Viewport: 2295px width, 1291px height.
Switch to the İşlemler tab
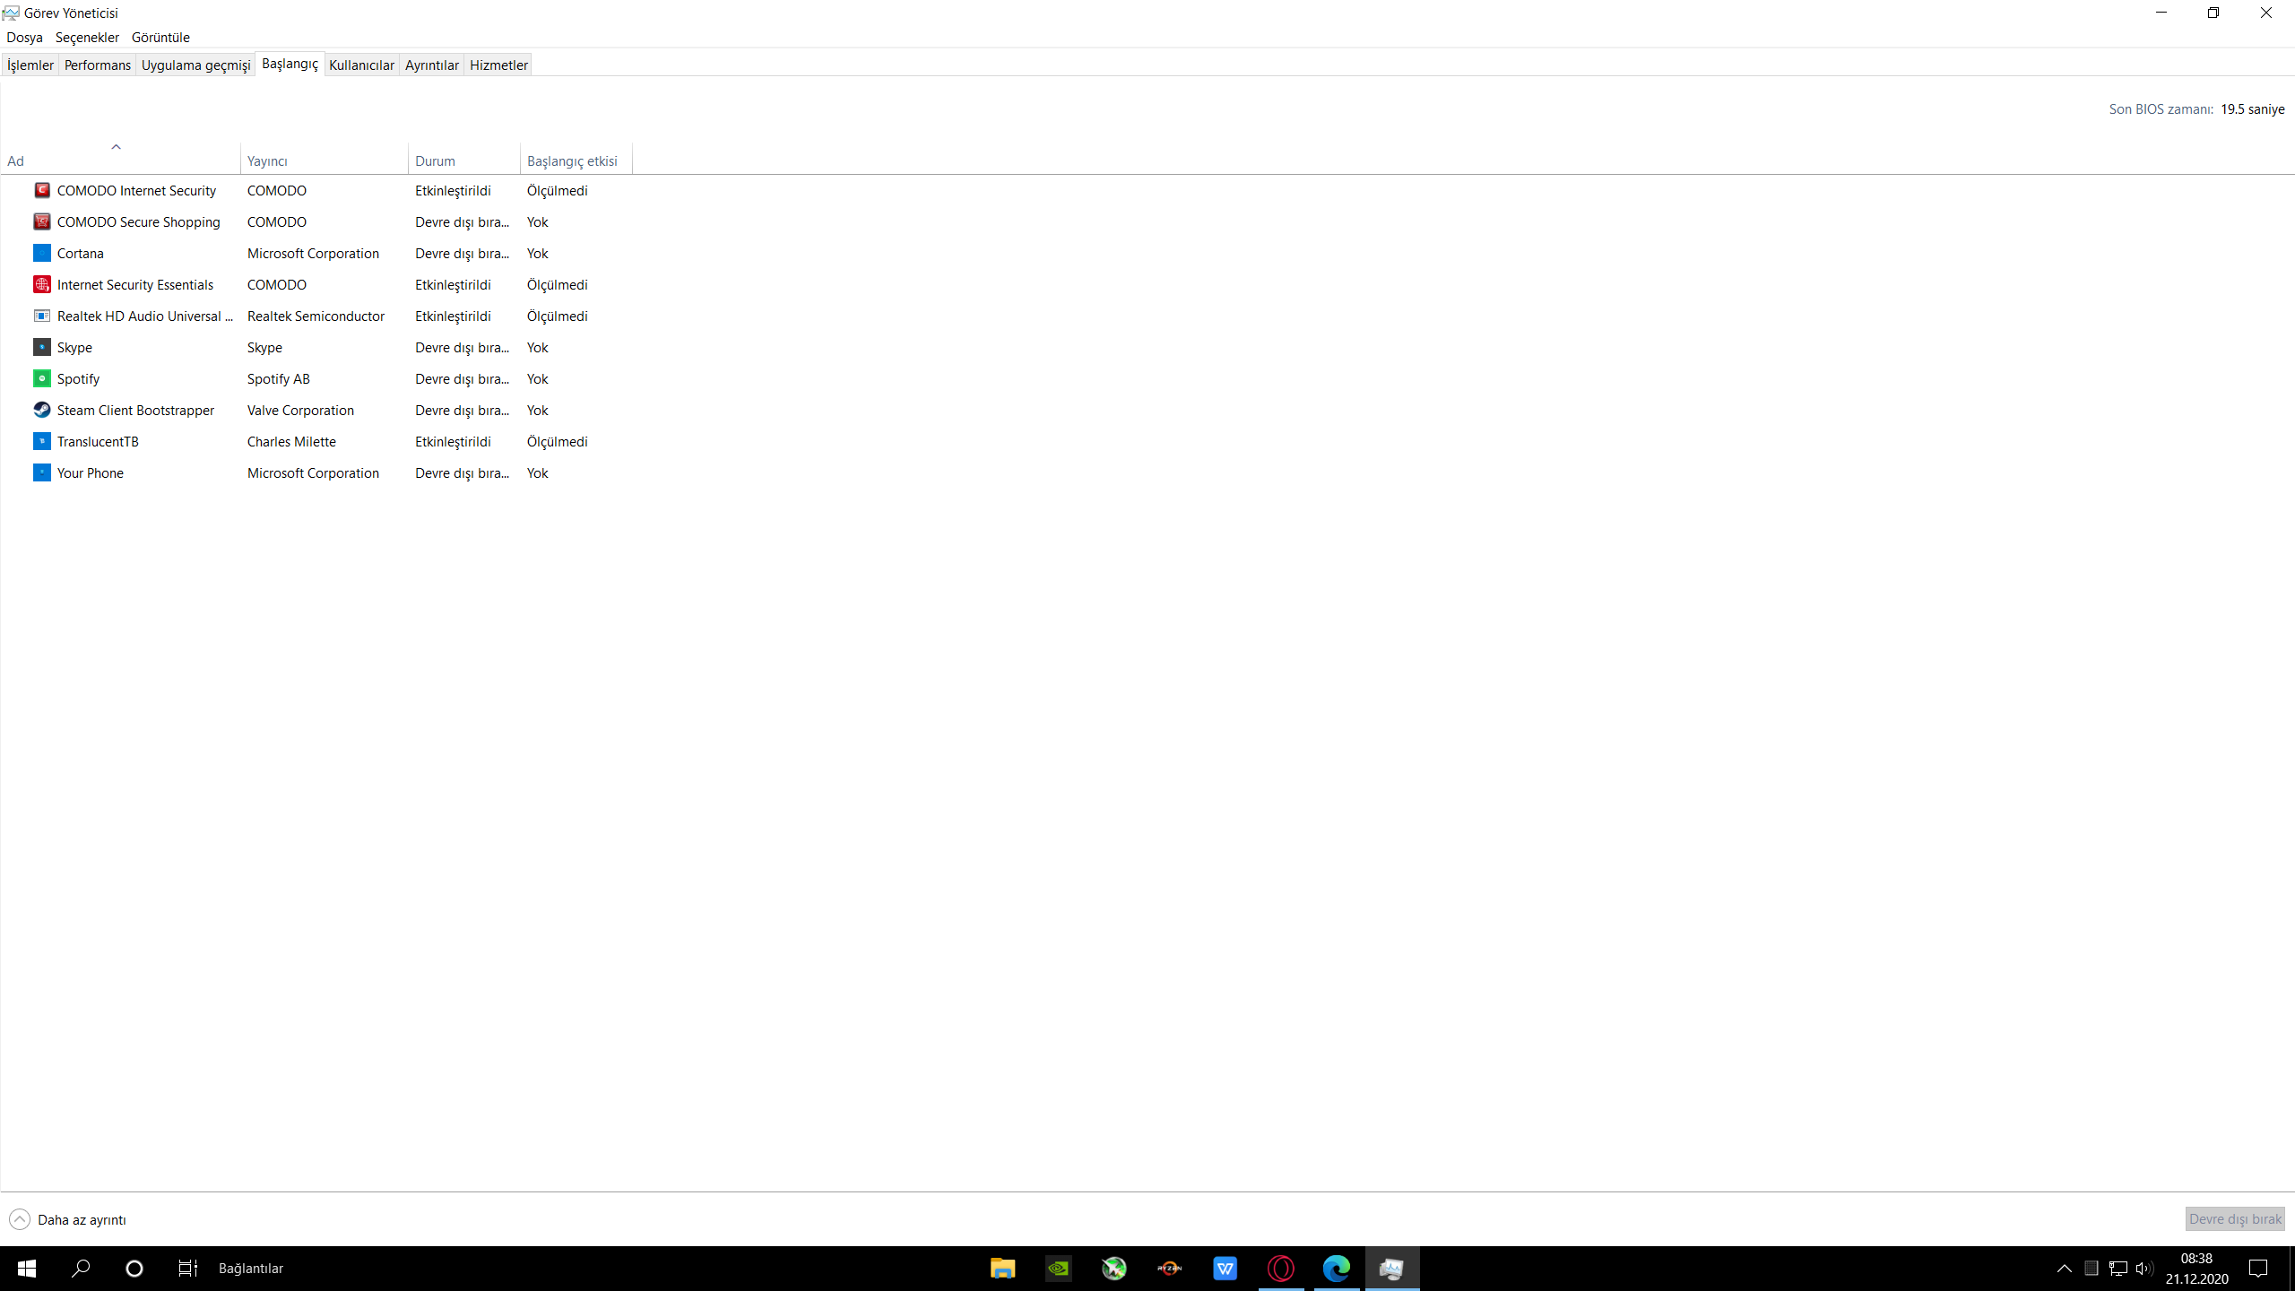[30, 65]
